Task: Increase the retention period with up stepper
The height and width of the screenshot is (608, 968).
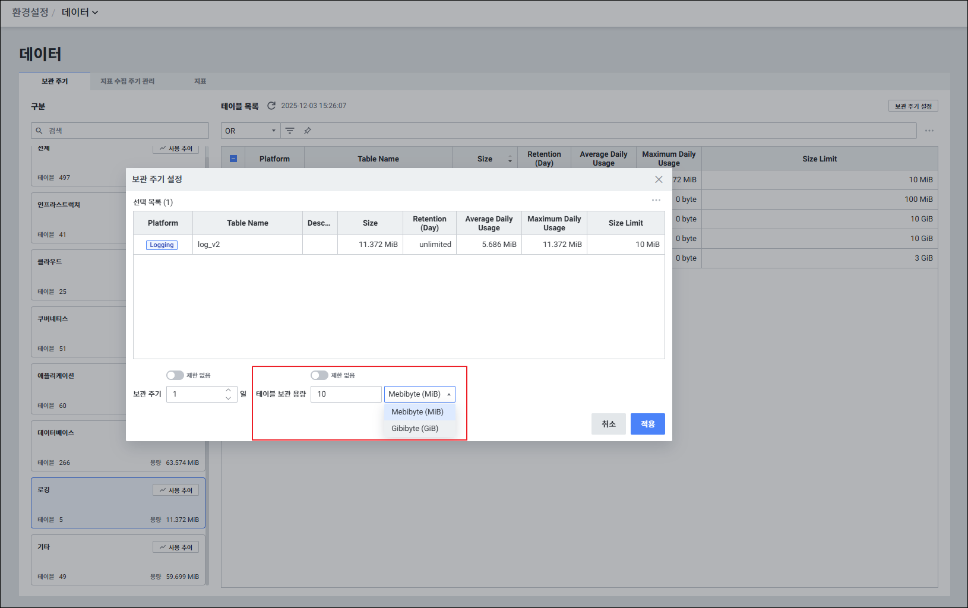Action: (x=228, y=391)
